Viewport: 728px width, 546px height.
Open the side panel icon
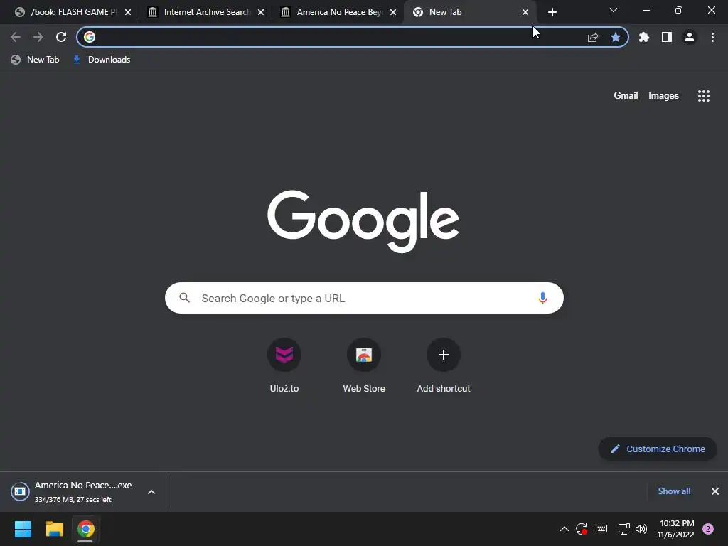(667, 37)
